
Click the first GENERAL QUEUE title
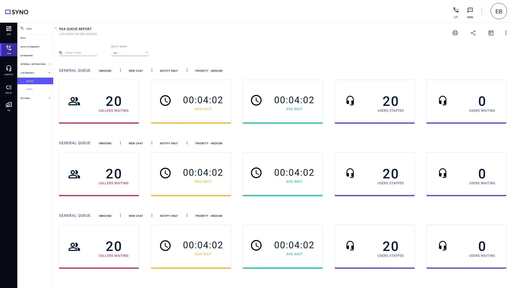(x=75, y=70)
